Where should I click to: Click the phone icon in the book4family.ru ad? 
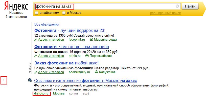[x=36, y=72]
